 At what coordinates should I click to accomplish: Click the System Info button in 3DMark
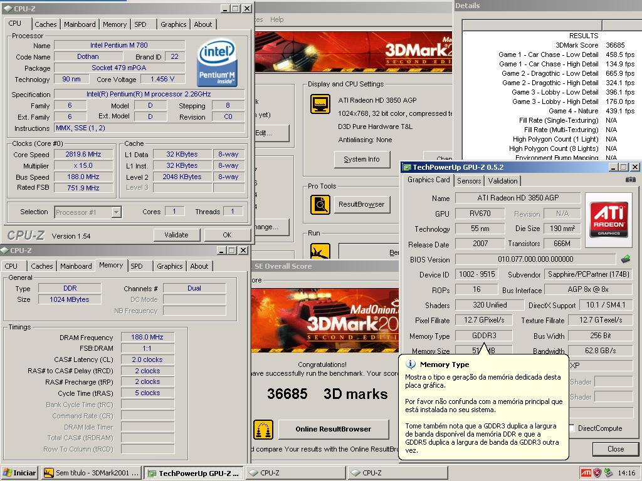(362, 160)
